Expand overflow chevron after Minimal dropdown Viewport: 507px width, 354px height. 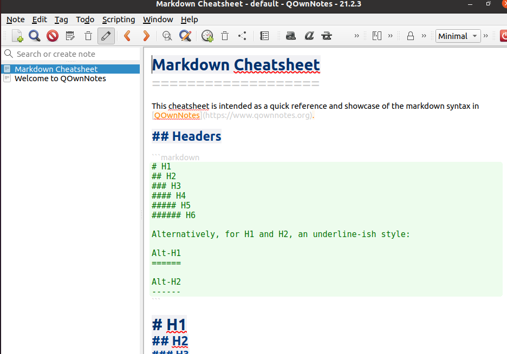485,36
